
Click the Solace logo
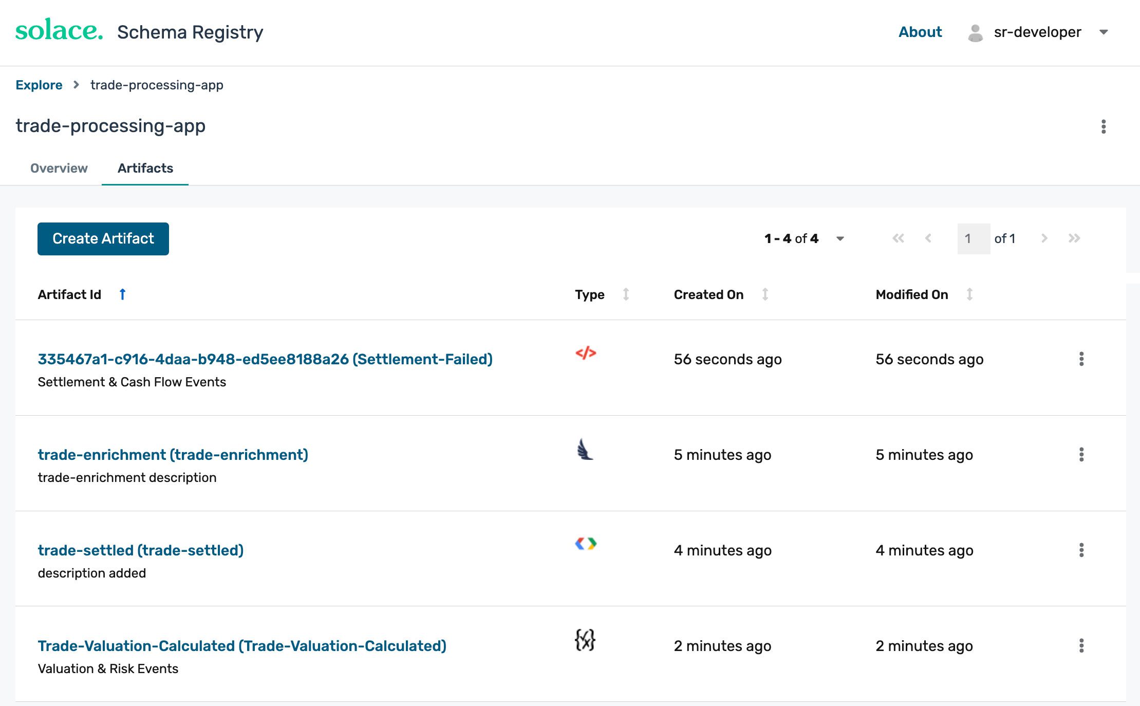point(59,30)
